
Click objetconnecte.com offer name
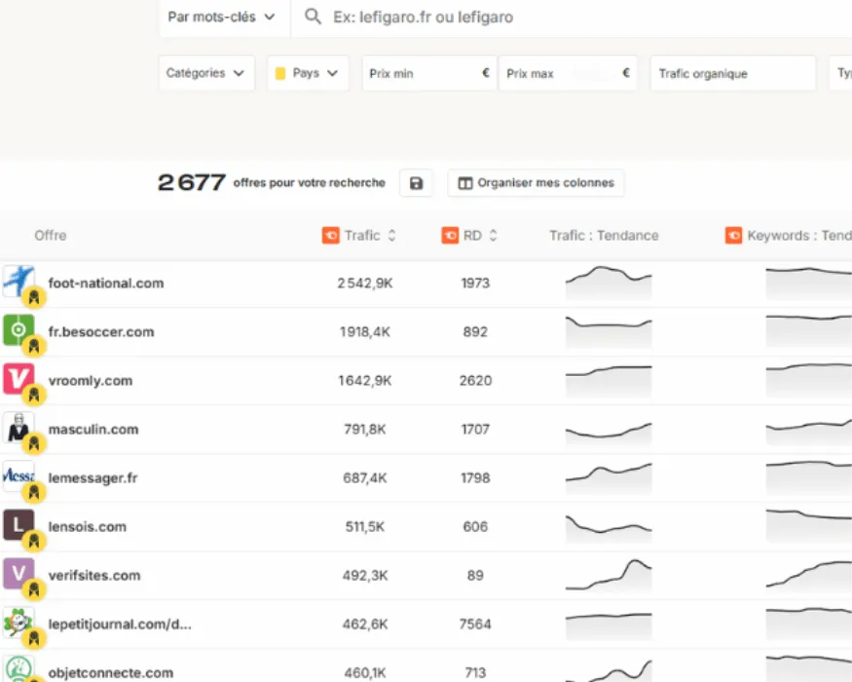(x=111, y=673)
